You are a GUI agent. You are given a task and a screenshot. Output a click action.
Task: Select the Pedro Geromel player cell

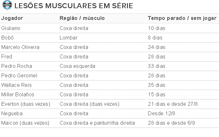[x=19, y=75]
